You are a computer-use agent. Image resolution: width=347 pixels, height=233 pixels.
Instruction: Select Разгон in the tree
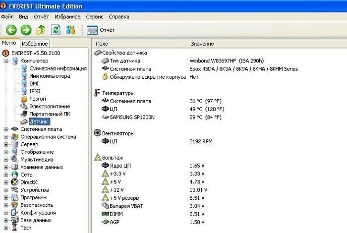point(39,99)
